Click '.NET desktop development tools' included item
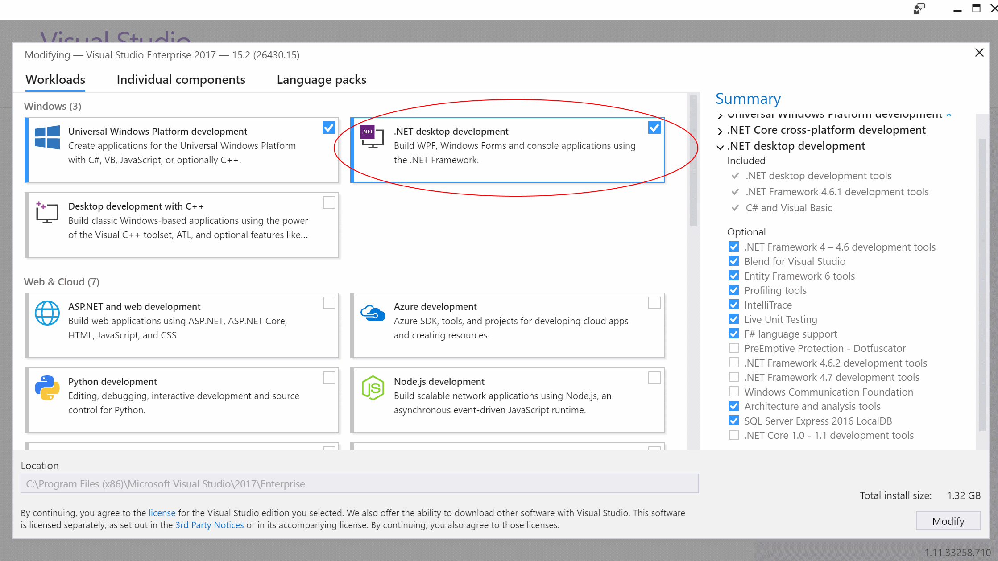The image size is (998, 561). (x=818, y=176)
